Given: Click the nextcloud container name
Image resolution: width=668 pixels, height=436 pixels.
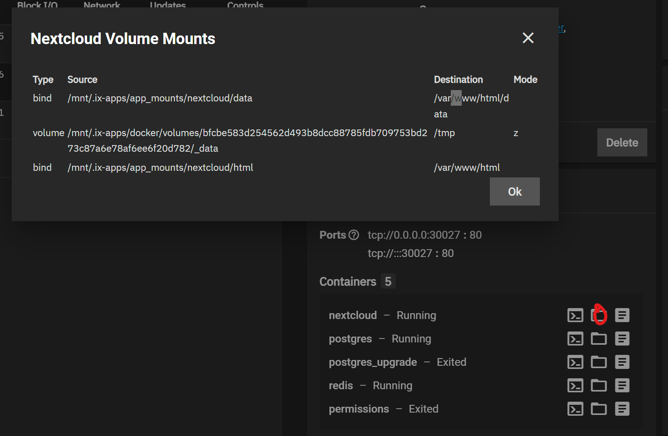Looking at the screenshot, I should pyautogui.click(x=353, y=315).
